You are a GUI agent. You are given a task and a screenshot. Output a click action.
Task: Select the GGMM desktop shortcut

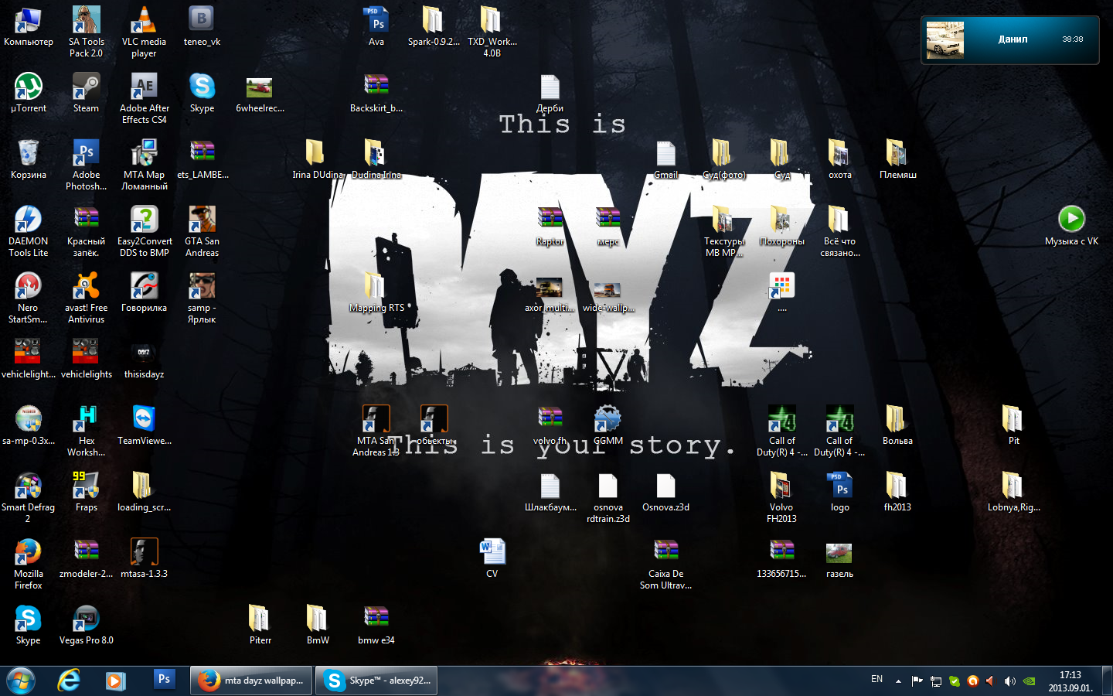click(x=608, y=426)
